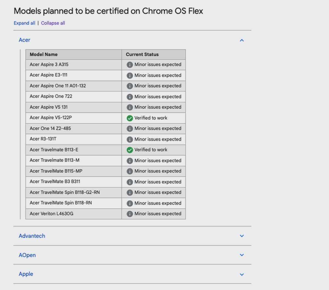Click info icon beside Acer Aspire 3 A315
329x290 pixels.
click(x=130, y=65)
